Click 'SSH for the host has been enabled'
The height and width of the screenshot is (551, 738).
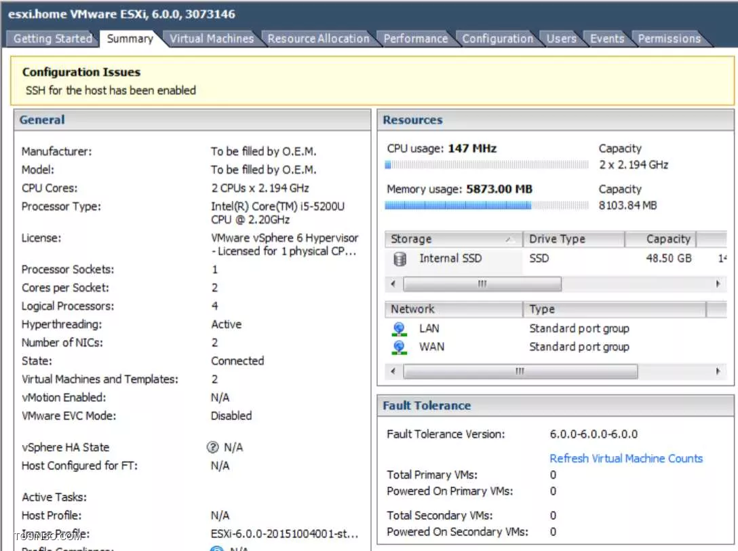[111, 90]
